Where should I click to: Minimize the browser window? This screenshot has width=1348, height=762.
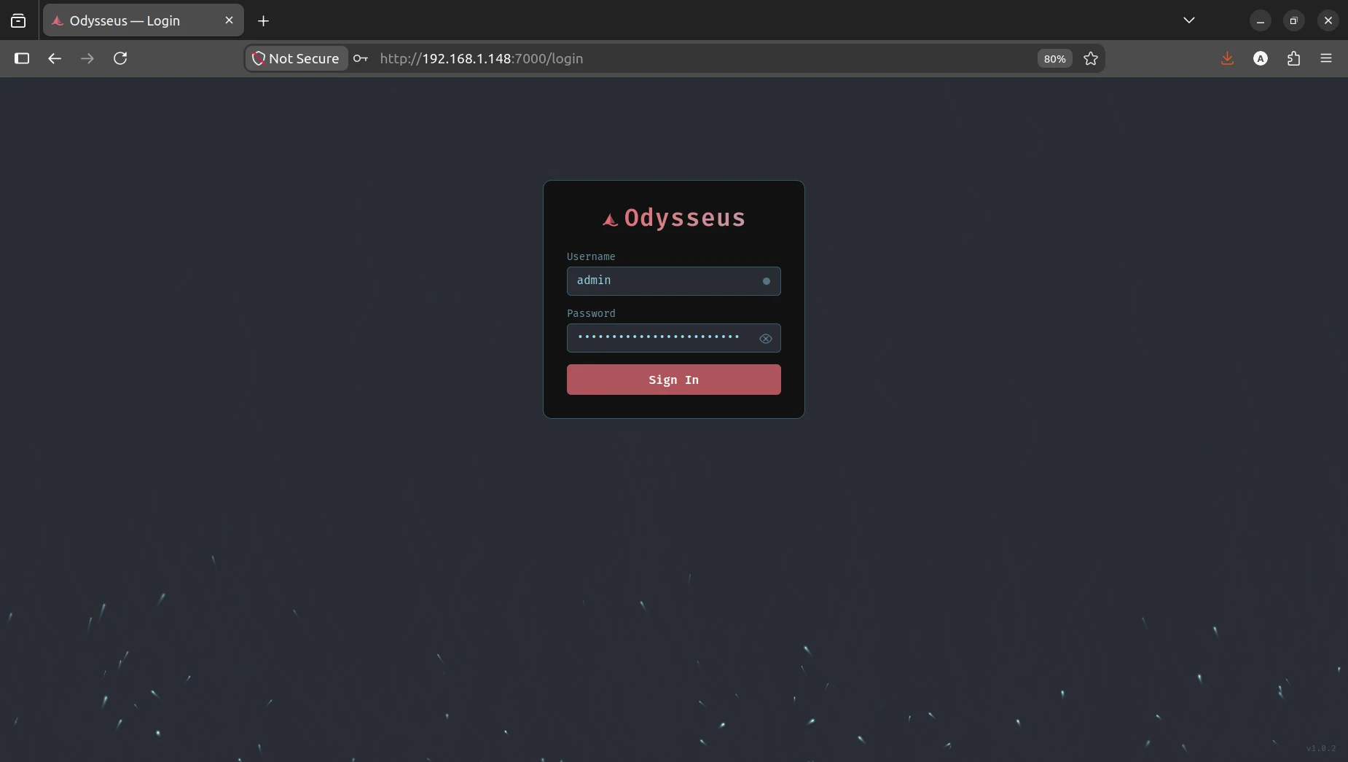pos(1261,21)
